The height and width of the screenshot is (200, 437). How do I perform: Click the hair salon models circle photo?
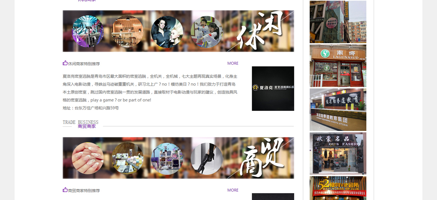(x=167, y=32)
